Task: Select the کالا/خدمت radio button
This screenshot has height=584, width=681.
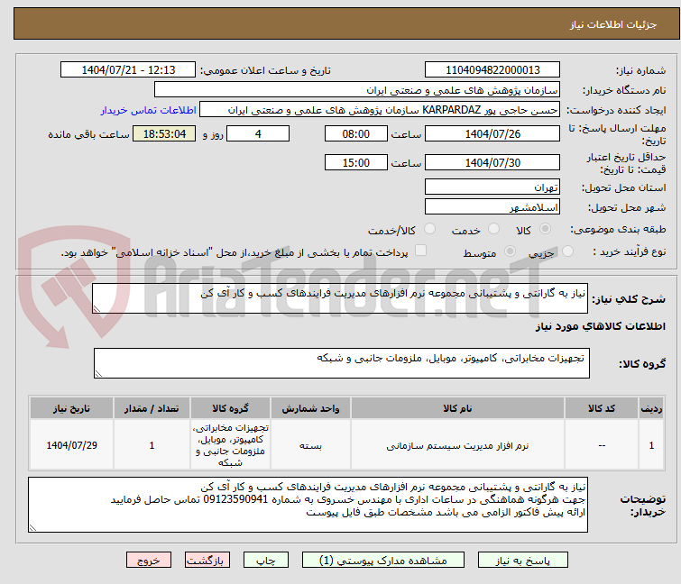Action: [x=429, y=229]
